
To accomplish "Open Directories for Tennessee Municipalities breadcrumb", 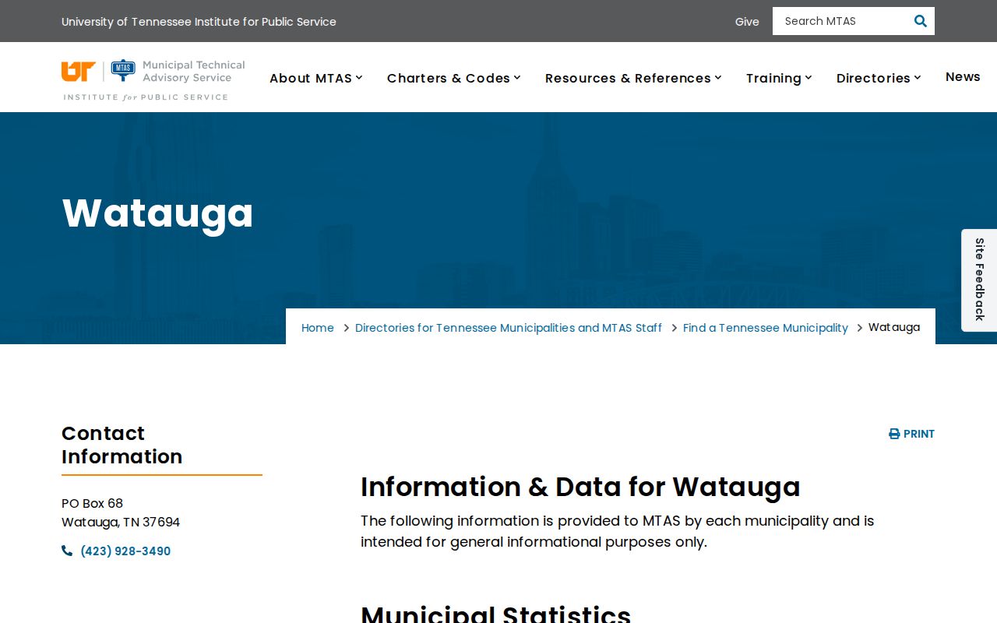I will click(509, 328).
